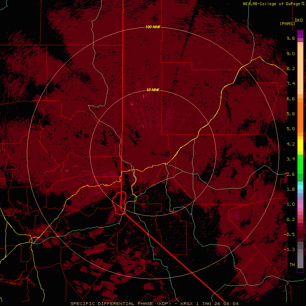Click the DKD label above the scale

(299, 20)
